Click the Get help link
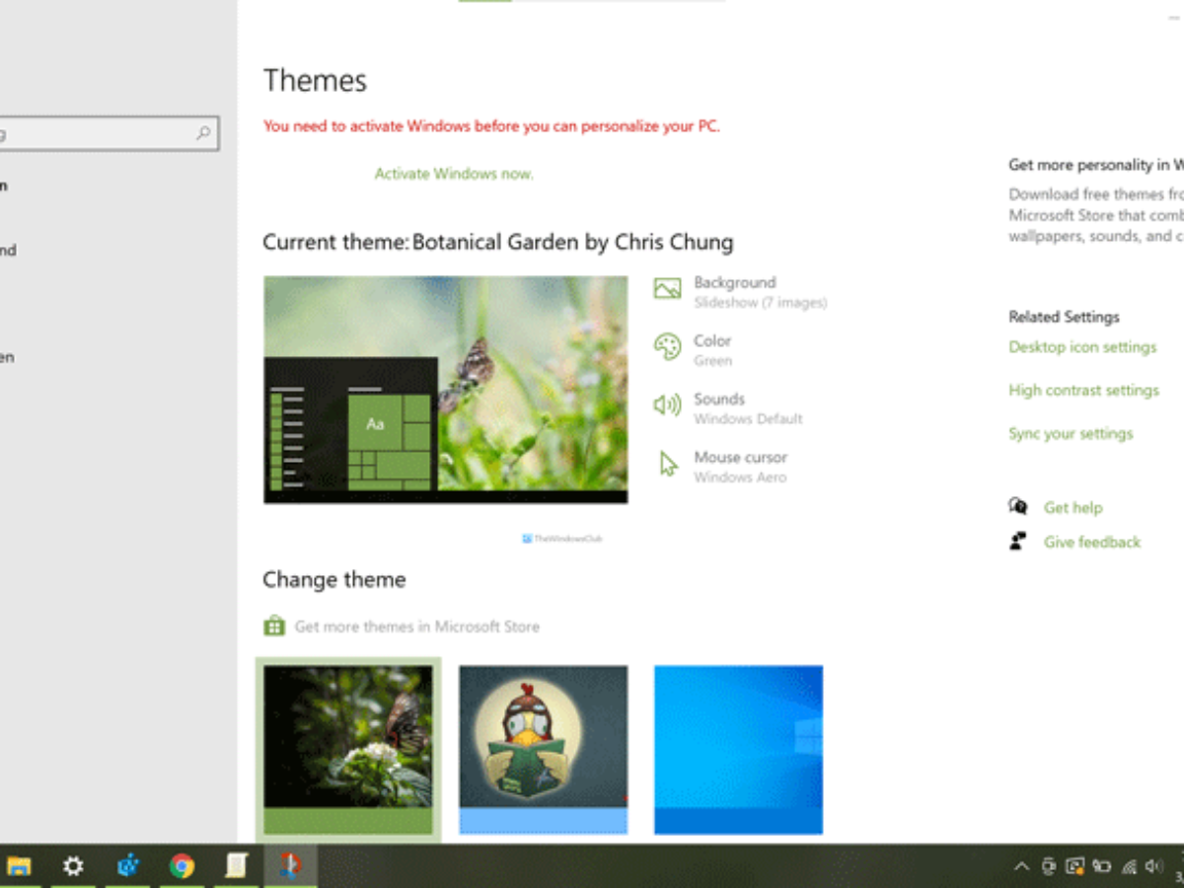Screen dimensions: 1184x888 (x=1073, y=507)
